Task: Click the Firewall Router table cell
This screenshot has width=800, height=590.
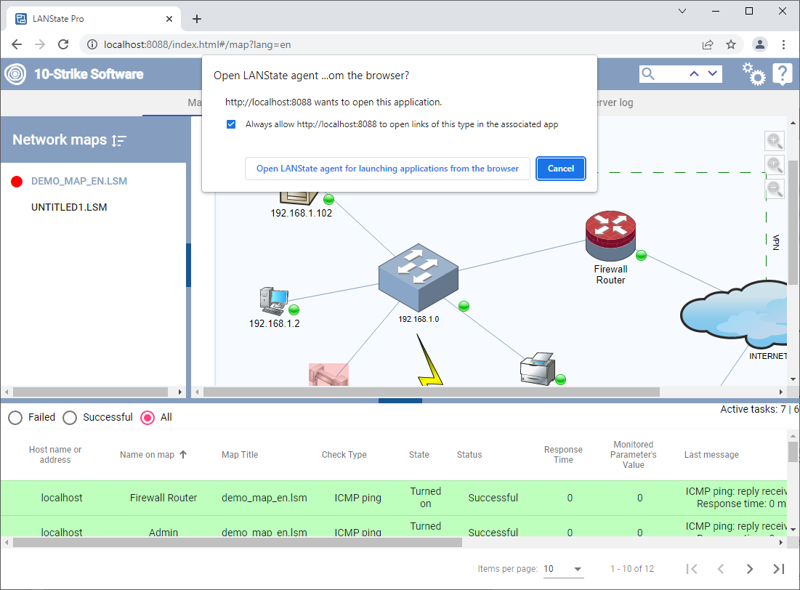Action: (163, 498)
